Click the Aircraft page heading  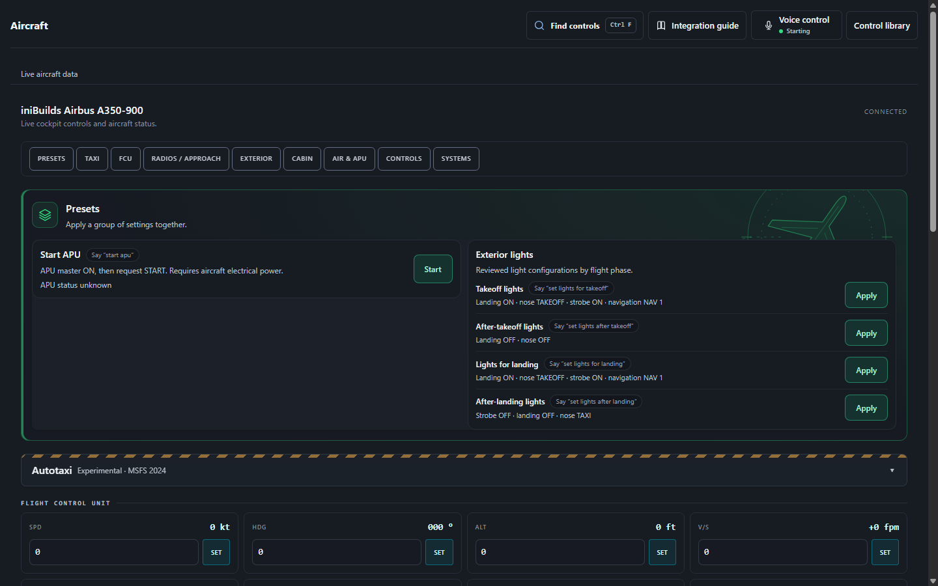[x=29, y=25]
